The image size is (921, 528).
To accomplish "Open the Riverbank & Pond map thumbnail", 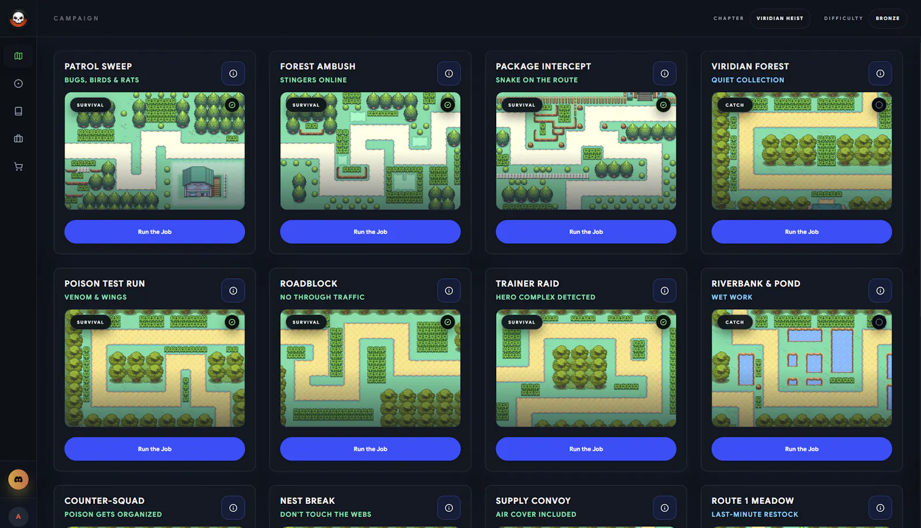I will point(802,368).
